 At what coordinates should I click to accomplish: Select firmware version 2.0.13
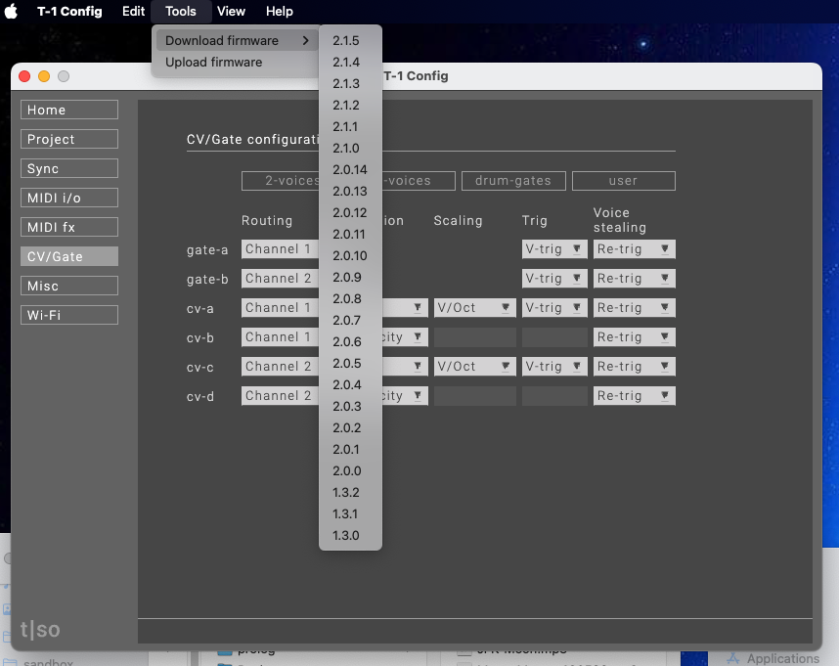click(350, 191)
